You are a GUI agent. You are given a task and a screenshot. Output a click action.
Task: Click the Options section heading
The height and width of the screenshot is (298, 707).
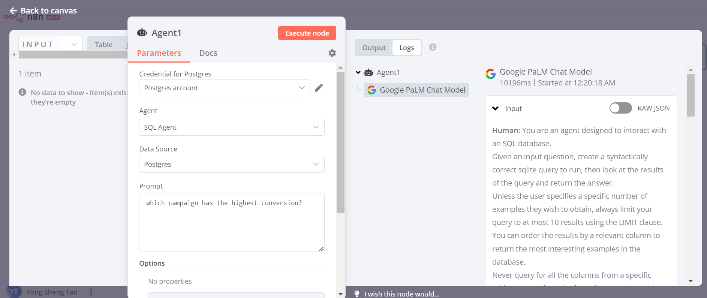click(x=152, y=263)
